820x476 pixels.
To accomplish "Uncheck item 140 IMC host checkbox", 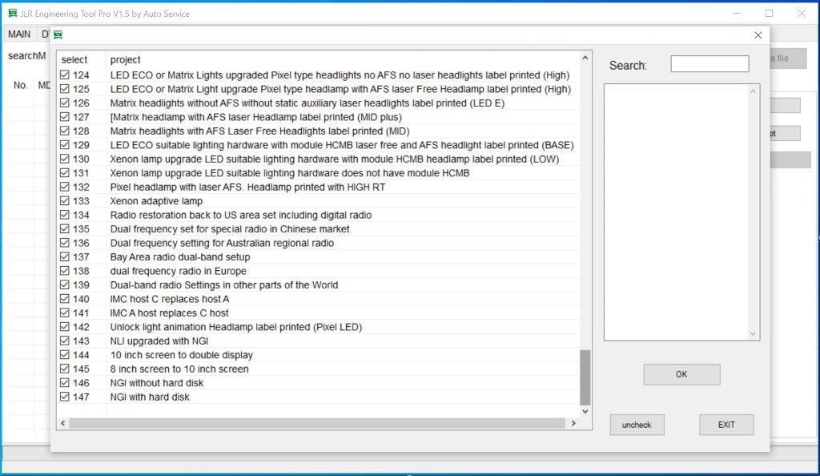I will point(64,299).
